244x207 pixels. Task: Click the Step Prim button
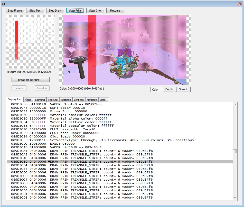(75, 11)
